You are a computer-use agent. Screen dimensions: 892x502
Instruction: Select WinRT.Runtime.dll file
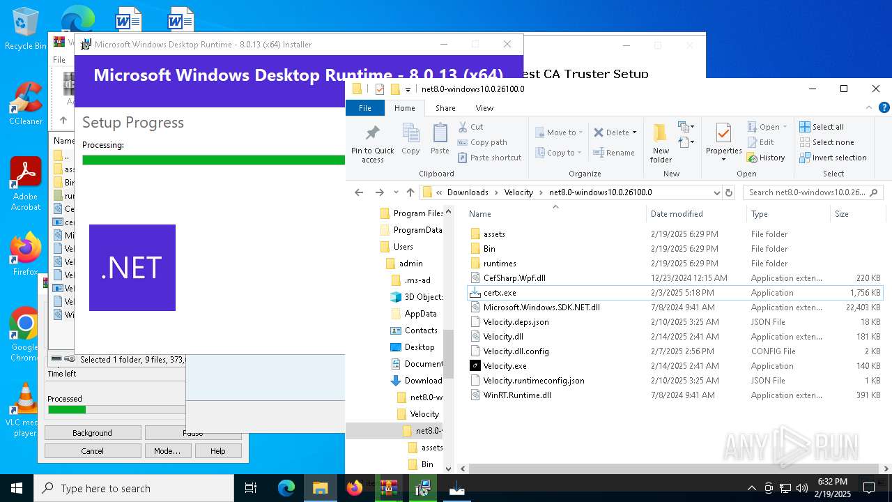517,395
